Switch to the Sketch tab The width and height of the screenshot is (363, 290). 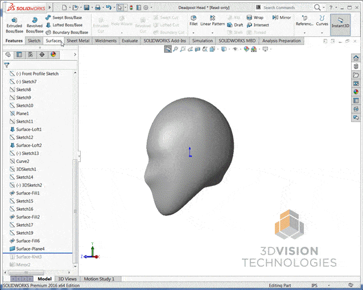(x=34, y=41)
